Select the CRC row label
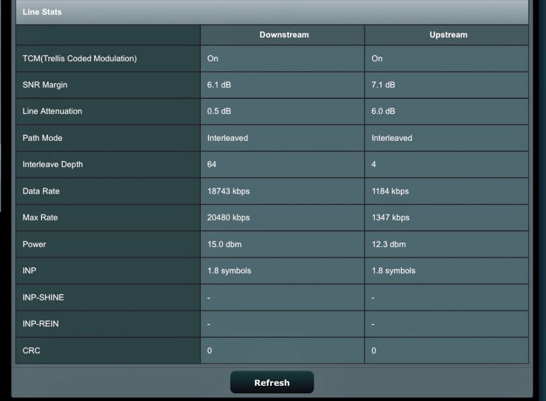546x401 pixels. pos(31,351)
